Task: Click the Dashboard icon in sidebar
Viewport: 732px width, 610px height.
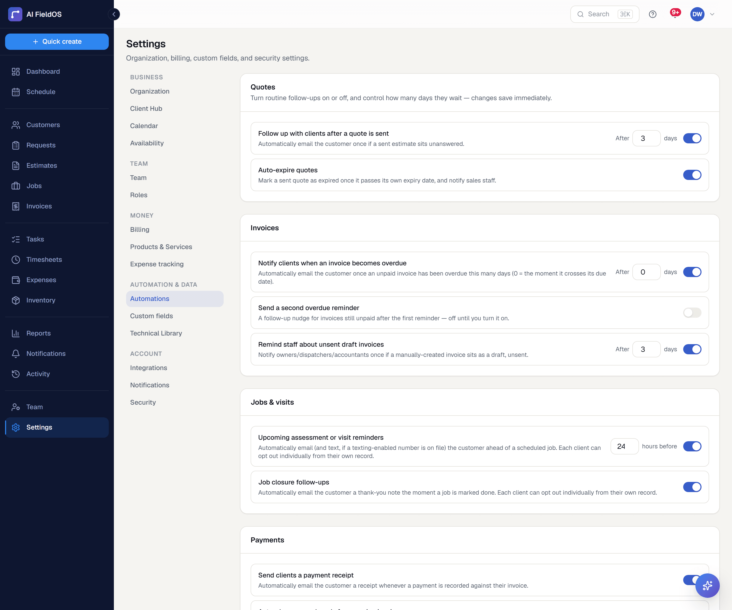Action: [16, 71]
